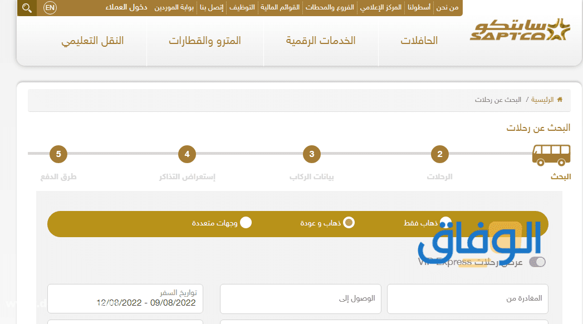The height and width of the screenshot is (324, 583).
Task: Click the search magnifier icon
Action: (x=27, y=8)
